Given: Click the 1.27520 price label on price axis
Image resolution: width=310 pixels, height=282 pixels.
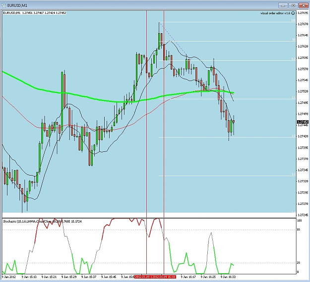Looking at the screenshot, I should [x=303, y=92].
